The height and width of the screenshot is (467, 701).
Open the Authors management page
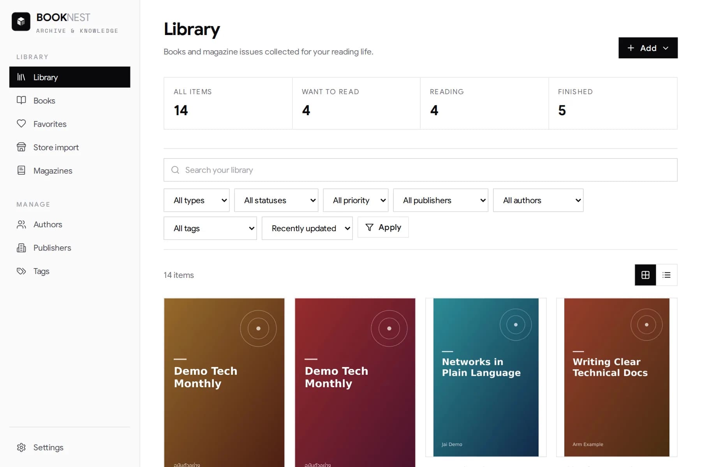(x=70, y=225)
